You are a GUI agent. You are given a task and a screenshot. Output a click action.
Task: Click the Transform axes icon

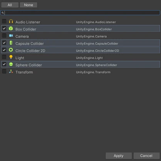(11, 71)
